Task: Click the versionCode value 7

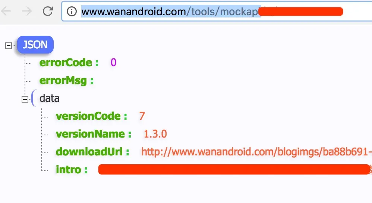Action: [x=142, y=116]
